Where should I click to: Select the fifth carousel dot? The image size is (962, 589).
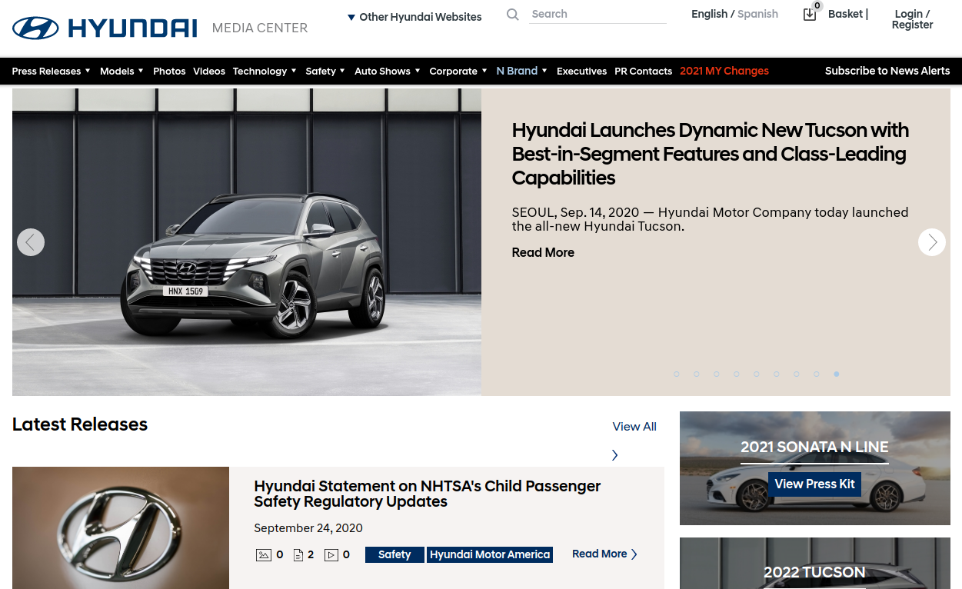tap(757, 374)
